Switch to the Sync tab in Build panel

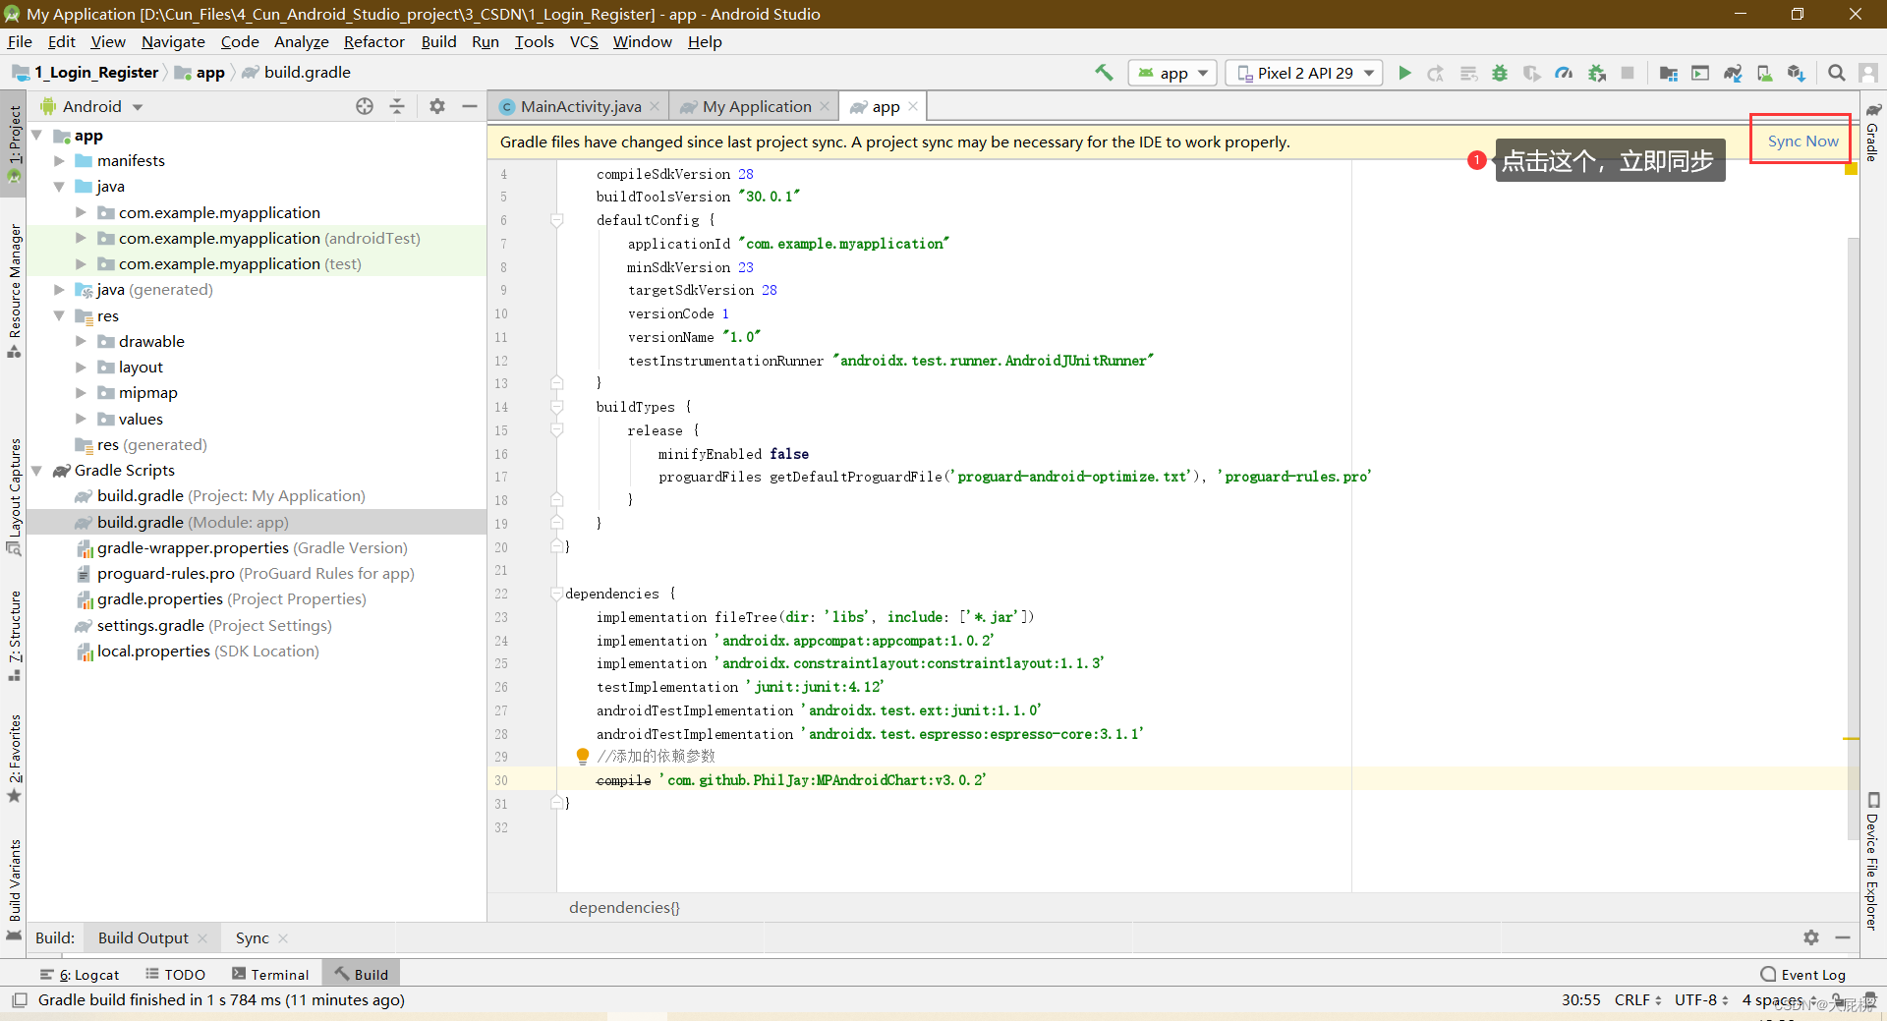(252, 937)
